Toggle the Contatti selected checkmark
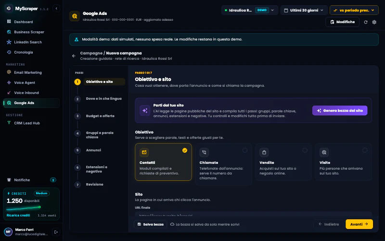Image resolution: width=385 pixels, height=241 pixels. coord(185,150)
